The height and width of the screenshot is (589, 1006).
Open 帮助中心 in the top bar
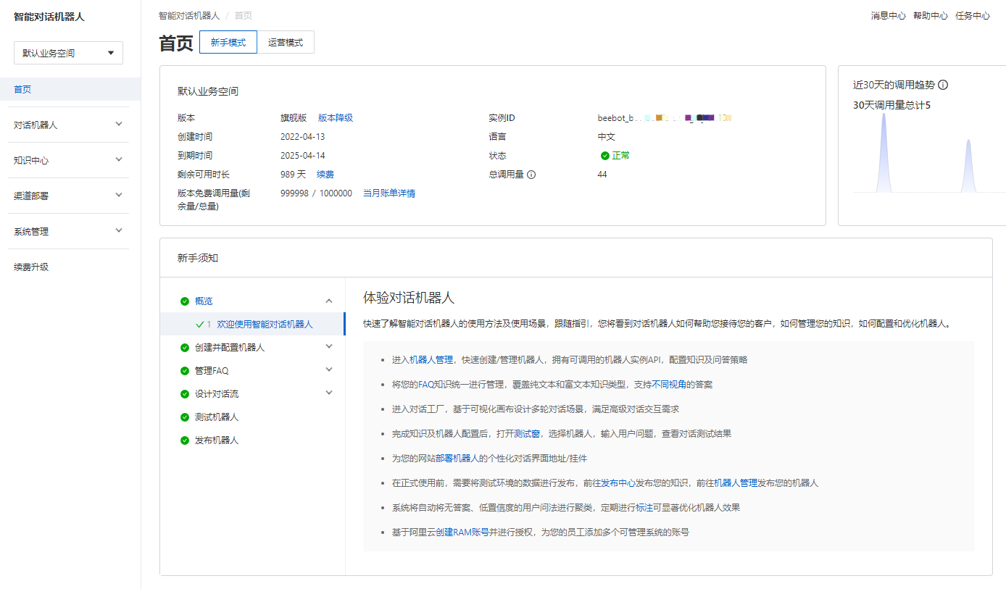[x=931, y=16]
